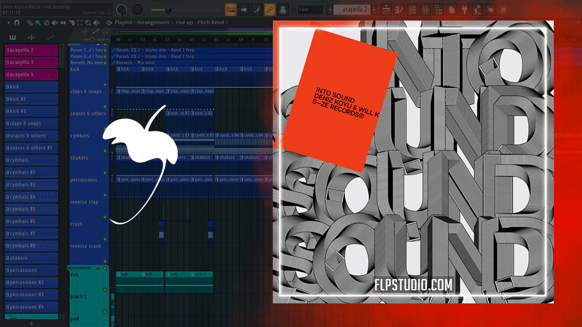Open the Channel rack window icon
This screenshot has width=582, height=327.
click(412, 10)
